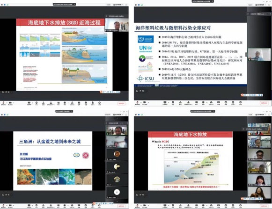Click red End Meeting button in 海洋塑料垃圾 window
Viewport: 272px width, 209px height.
pos(264,103)
